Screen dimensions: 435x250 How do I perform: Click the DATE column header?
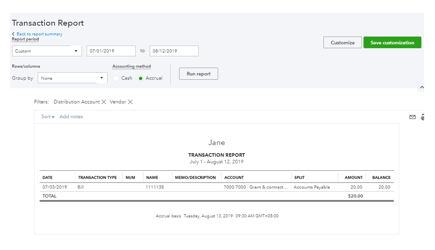47,178
